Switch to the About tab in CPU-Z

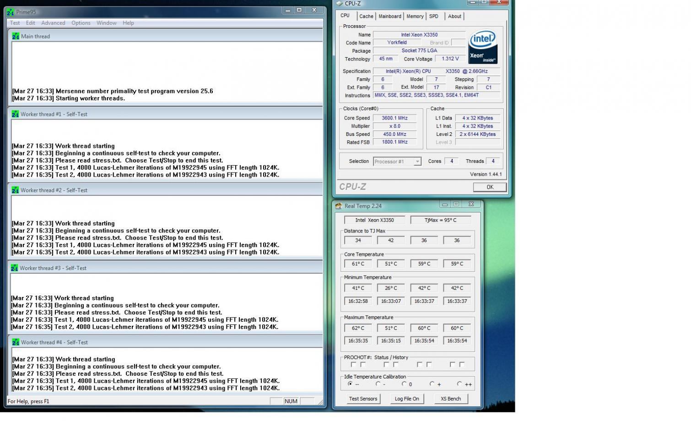(454, 16)
